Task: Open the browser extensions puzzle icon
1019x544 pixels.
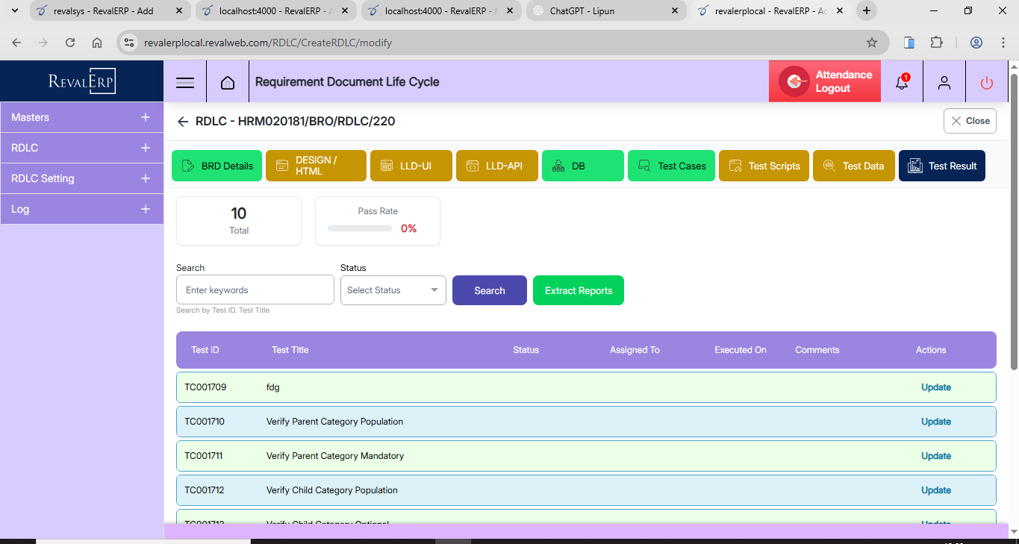Action: [x=936, y=43]
